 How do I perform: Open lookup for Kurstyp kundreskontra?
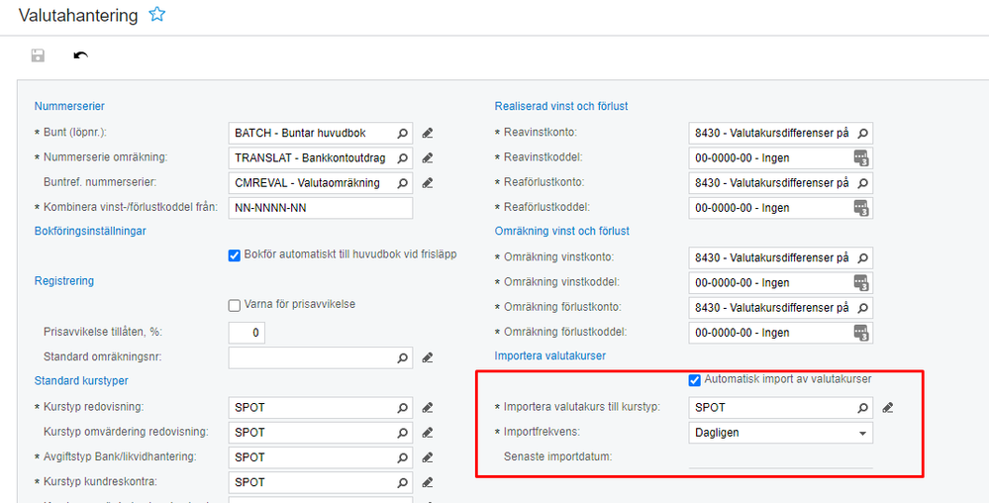point(403,482)
